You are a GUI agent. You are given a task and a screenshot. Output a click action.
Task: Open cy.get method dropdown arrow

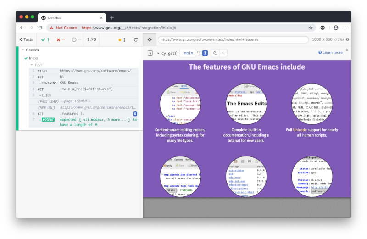(158, 53)
